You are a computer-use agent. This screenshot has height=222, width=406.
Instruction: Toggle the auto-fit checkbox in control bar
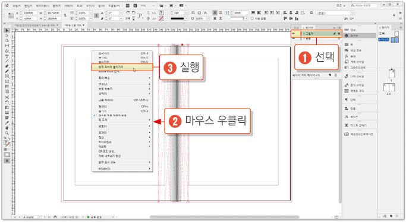[x=252, y=18]
